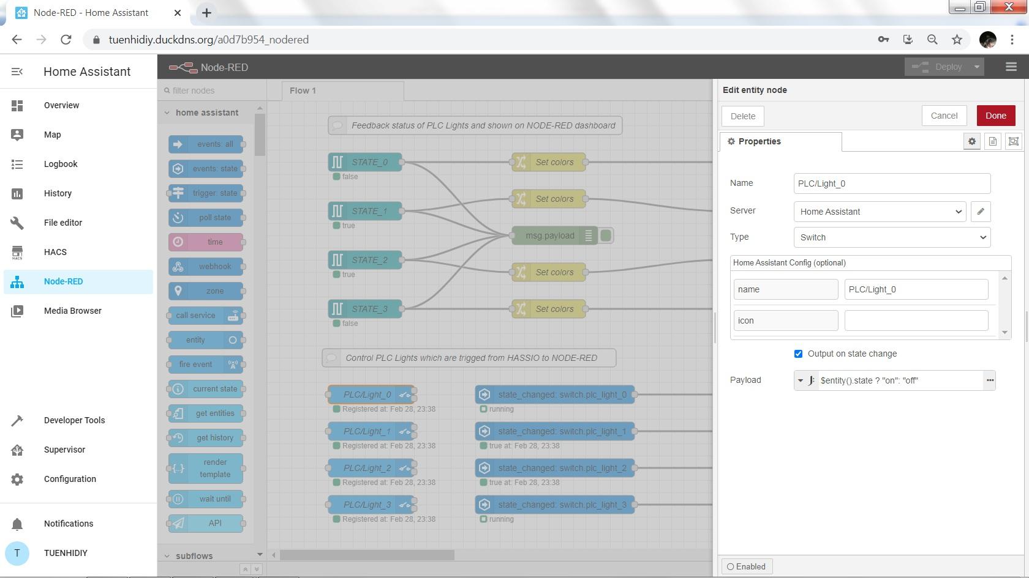
Task: Open the Type dropdown showing Switch
Action: [x=892, y=237]
